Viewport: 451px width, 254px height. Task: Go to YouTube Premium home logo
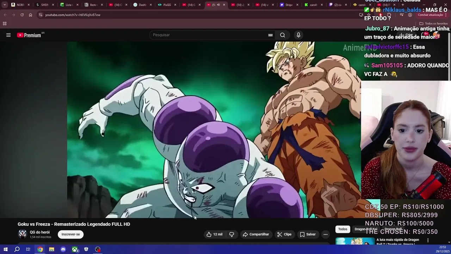(29, 35)
